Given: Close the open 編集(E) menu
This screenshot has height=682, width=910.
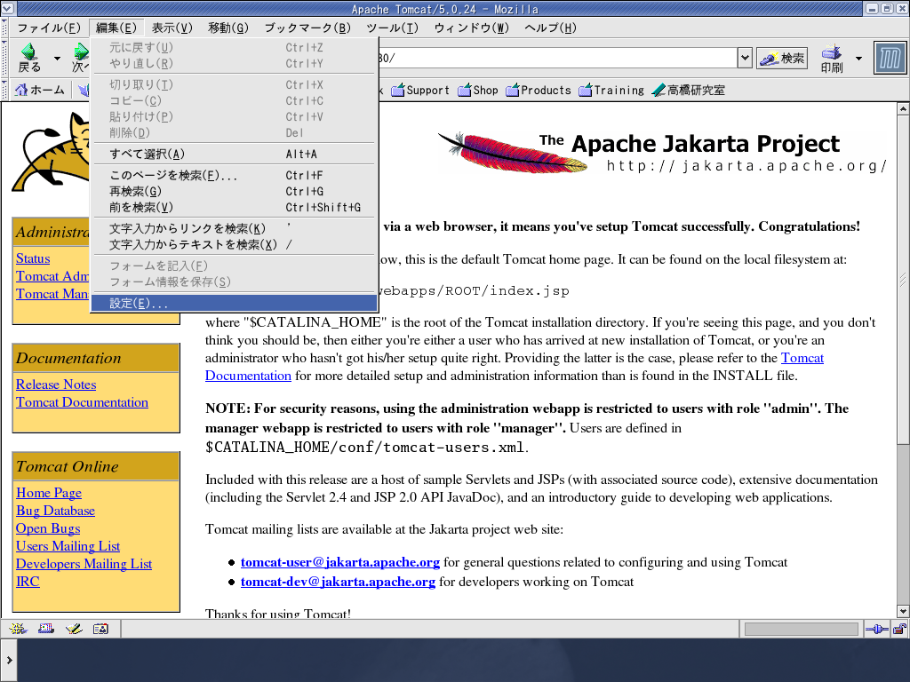Looking at the screenshot, I should click(116, 28).
